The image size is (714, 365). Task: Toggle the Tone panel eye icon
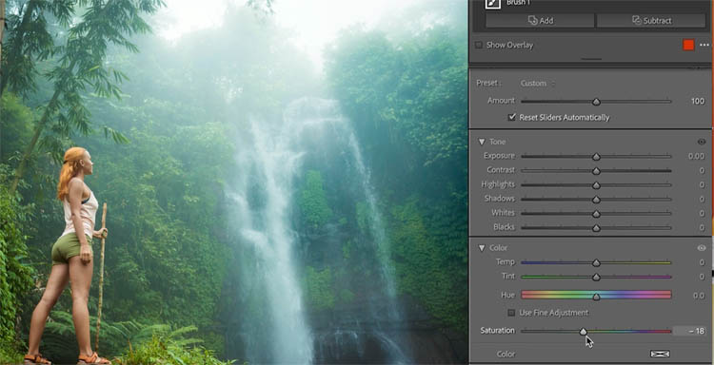click(x=702, y=142)
